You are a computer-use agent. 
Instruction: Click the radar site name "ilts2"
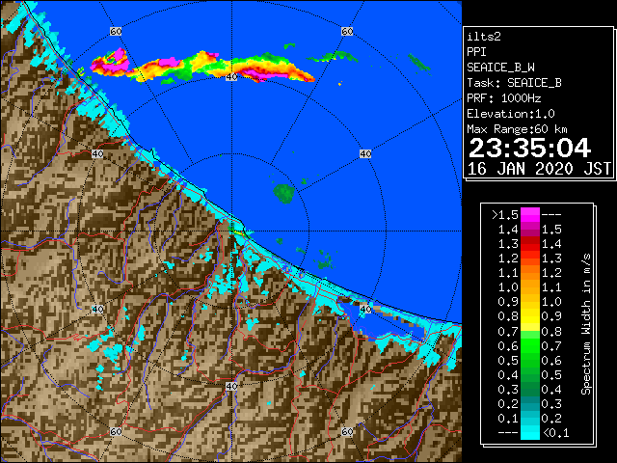(x=484, y=37)
